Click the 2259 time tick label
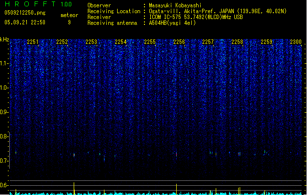This screenshot has width=307, height=195. coord(266,42)
